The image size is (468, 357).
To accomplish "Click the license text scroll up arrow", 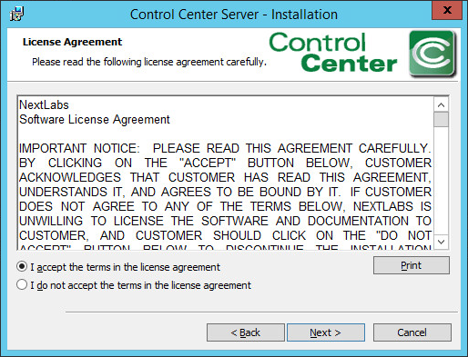I will coord(441,105).
